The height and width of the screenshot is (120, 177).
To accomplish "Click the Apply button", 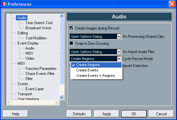I will (106, 114).
